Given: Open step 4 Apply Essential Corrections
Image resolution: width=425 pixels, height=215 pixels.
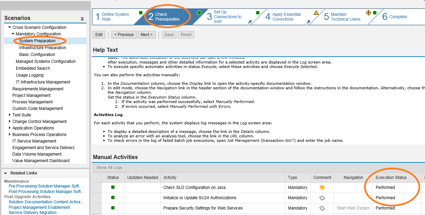Looking at the screenshot, I should (283, 17).
